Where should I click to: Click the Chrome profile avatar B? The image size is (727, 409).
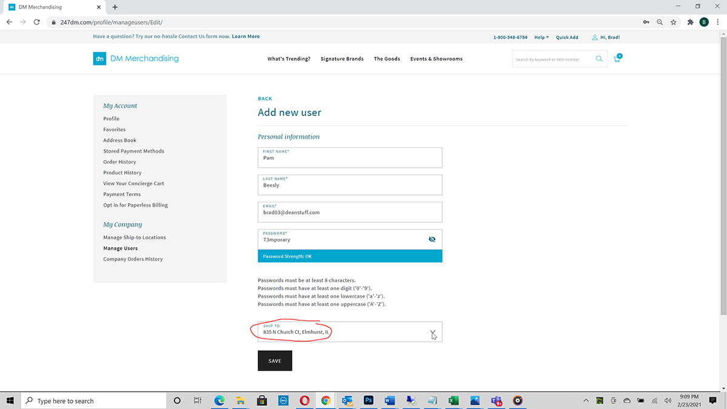[704, 22]
